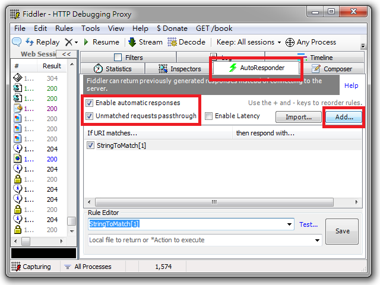
Task: Click the comment speech bubble icon
Action: click(x=17, y=42)
